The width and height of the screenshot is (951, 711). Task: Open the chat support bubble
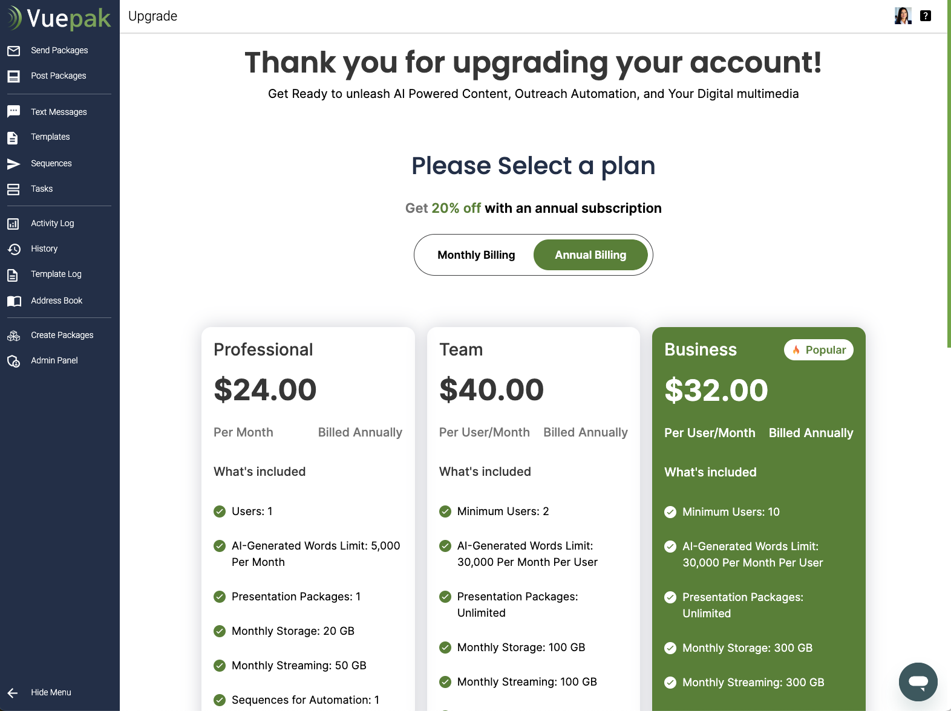918,682
